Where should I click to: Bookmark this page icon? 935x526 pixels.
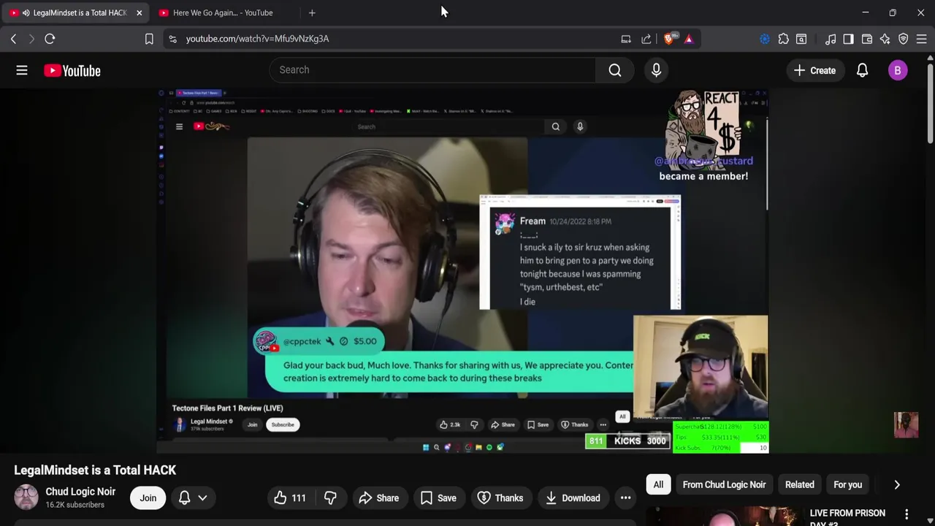[149, 39]
